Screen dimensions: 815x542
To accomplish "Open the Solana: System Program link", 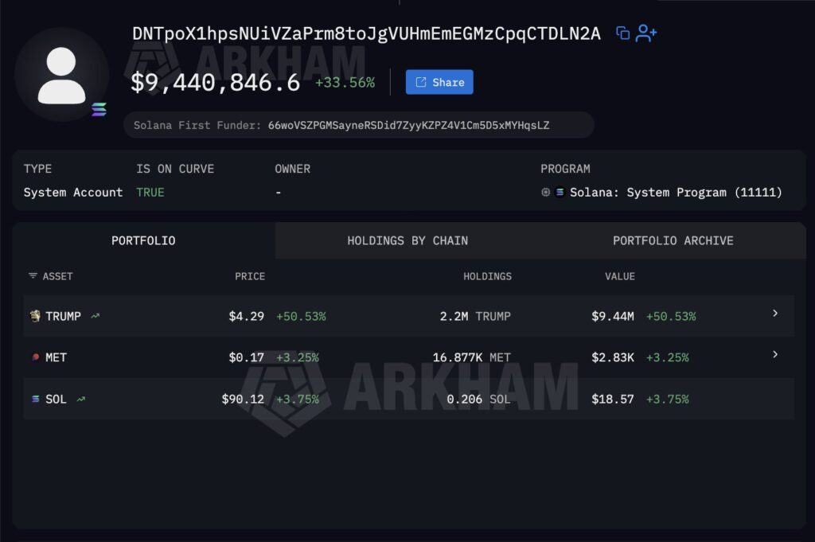I will tap(676, 193).
